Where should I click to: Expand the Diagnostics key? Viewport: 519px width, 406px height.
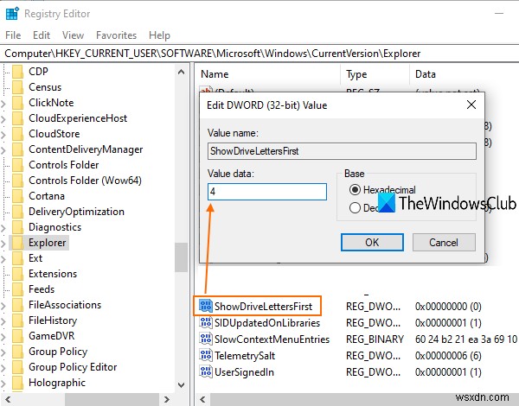click(x=3, y=227)
